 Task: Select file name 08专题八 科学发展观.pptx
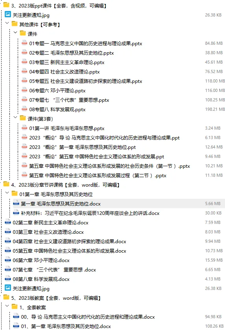click(x=57, y=110)
